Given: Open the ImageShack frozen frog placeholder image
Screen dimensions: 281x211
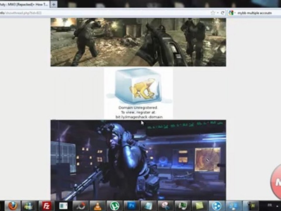Looking at the screenshot, I should pyautogui.click(x=138, y=93).
